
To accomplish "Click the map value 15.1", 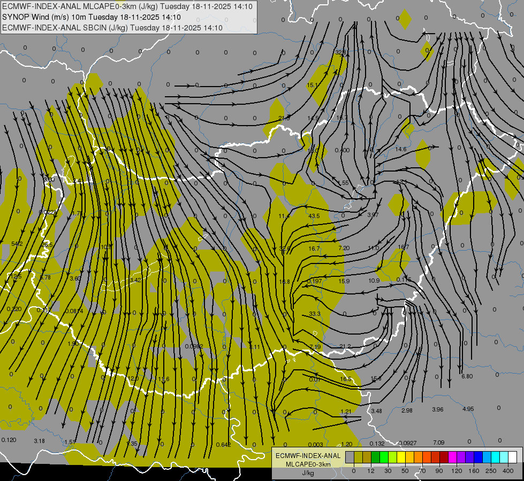I will coord(312,85).
